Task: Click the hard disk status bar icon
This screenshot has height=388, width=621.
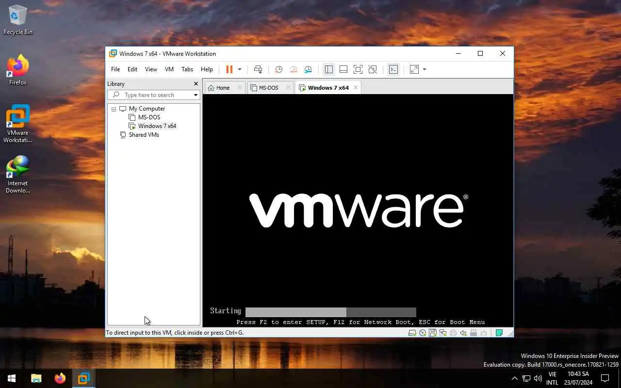Action: (x=412, y=333)
